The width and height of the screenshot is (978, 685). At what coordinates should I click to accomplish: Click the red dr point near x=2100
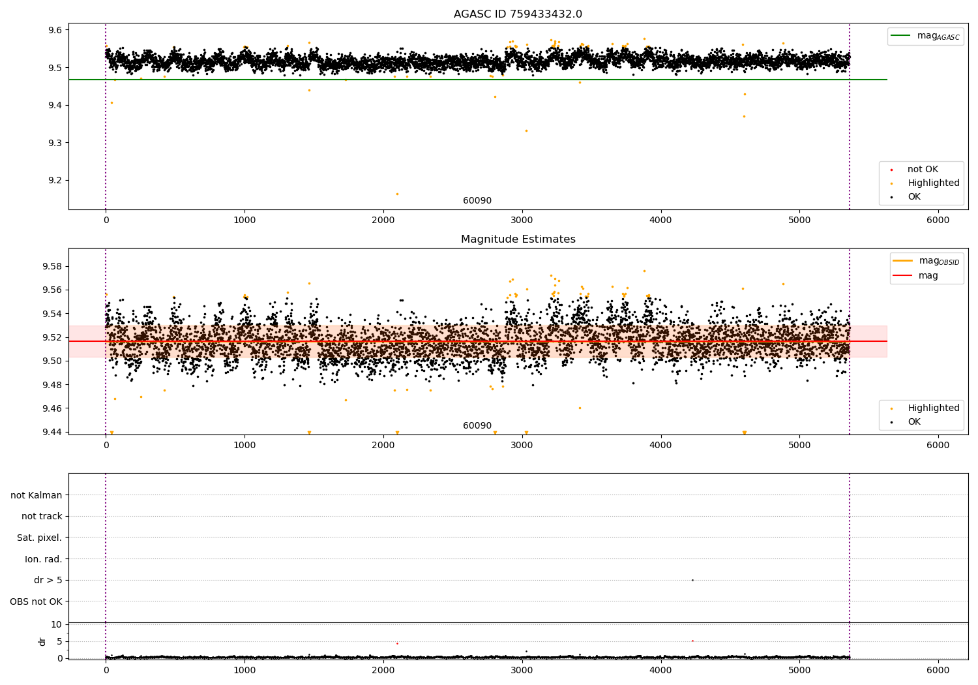click(x=397, y=643)
